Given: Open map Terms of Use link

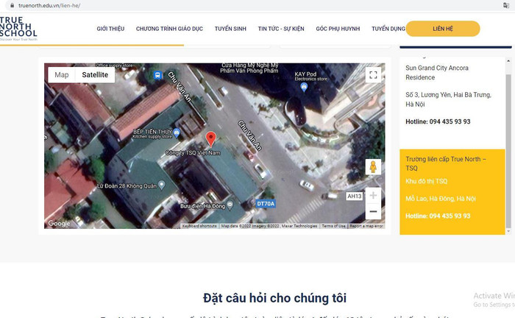Looking at the screenshot, I should tap(333, 226).
